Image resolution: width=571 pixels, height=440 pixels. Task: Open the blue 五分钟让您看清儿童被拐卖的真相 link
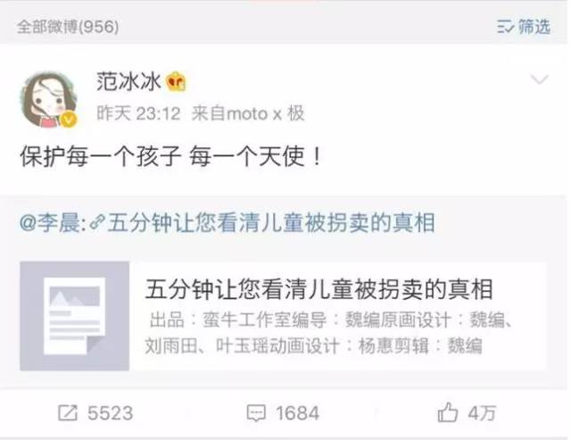pyautogui.click(x=271, y=222)
